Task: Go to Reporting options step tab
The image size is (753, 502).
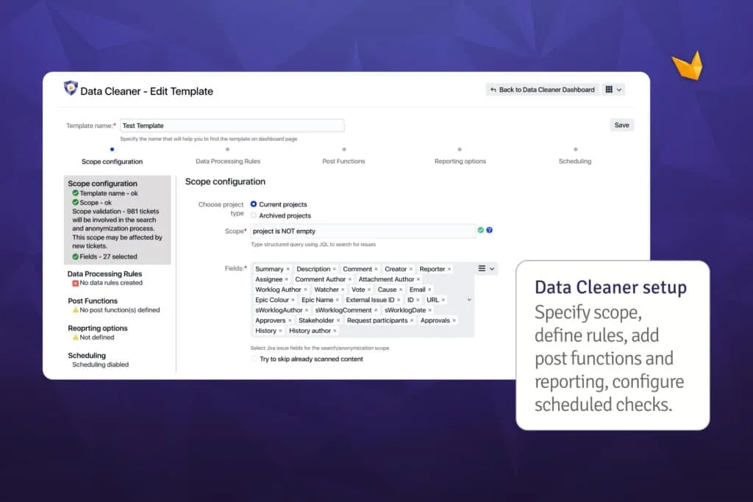Action: pos(460,161)
